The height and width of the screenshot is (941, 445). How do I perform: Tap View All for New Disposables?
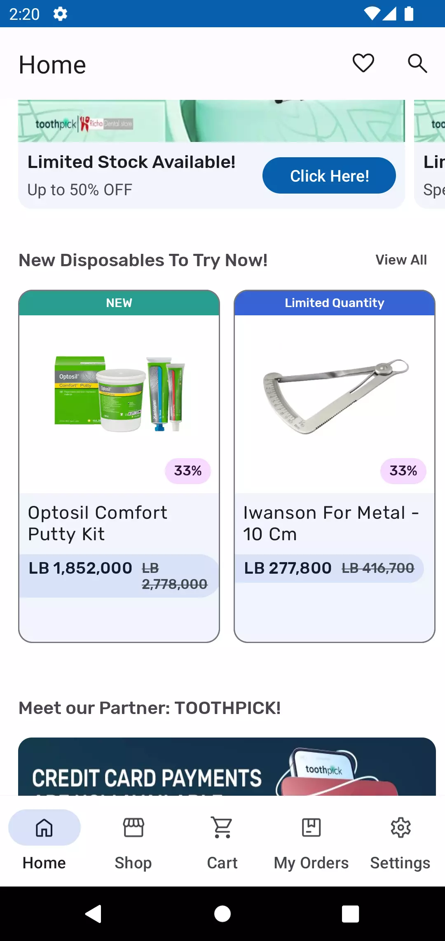(401, 260)
